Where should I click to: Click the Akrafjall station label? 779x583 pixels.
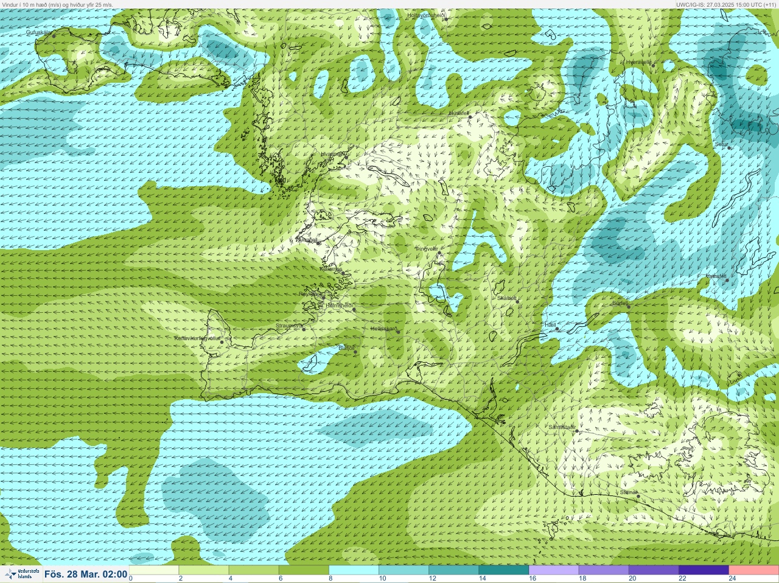tap(307, 240)
